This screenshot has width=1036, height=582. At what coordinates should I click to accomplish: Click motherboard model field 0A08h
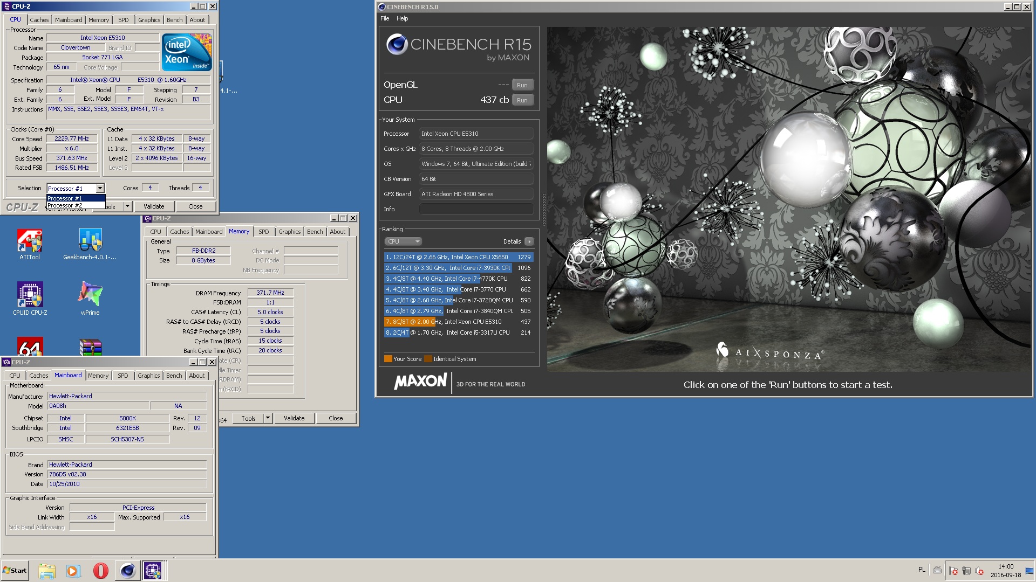[98, 406]
